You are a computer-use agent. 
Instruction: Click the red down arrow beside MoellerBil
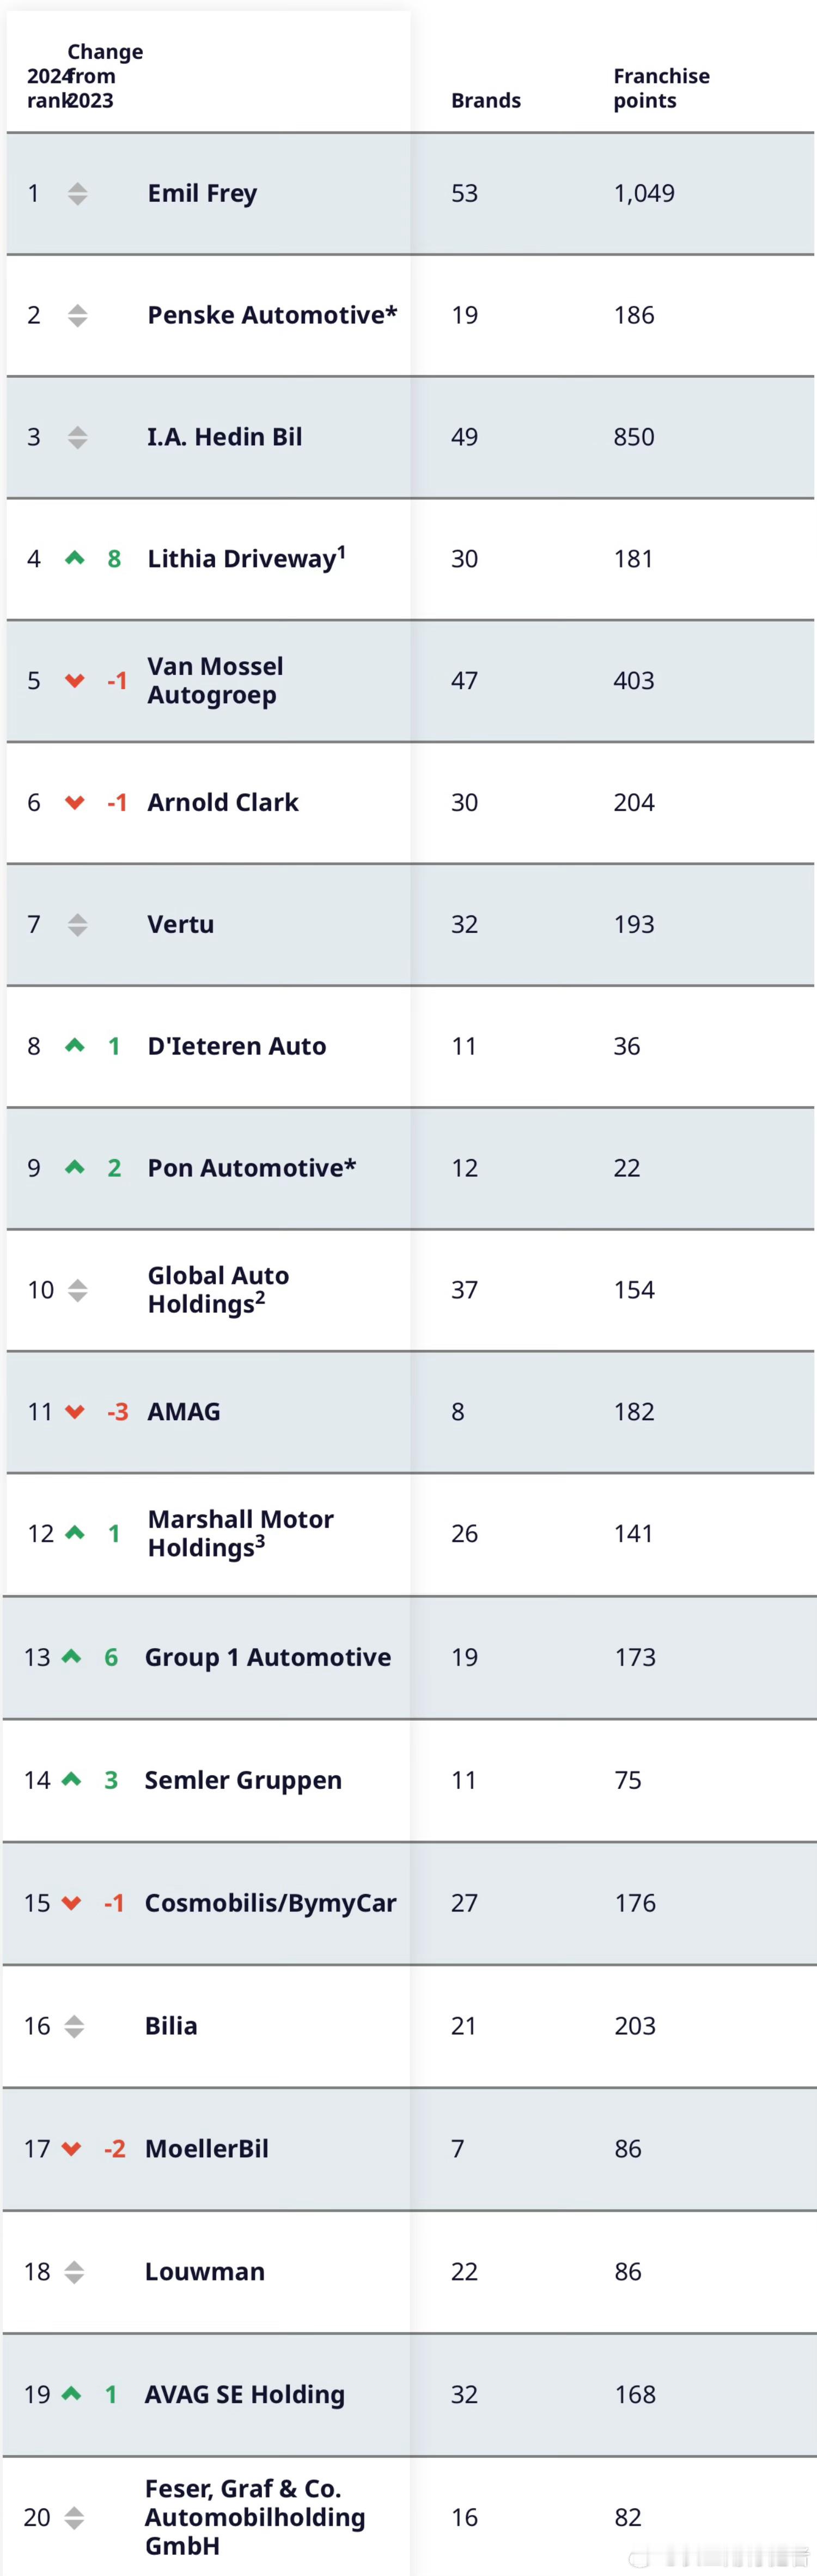point(71,2149)
